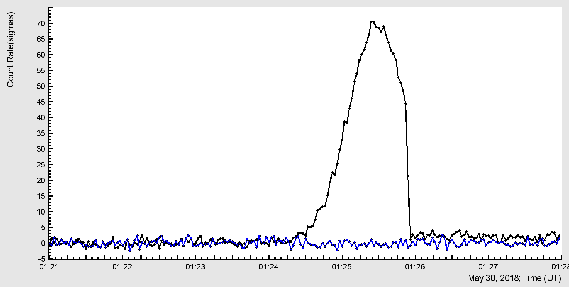Click the 45 y-axis tick label
Screen dimensions: 569x287
pos(41,102)
